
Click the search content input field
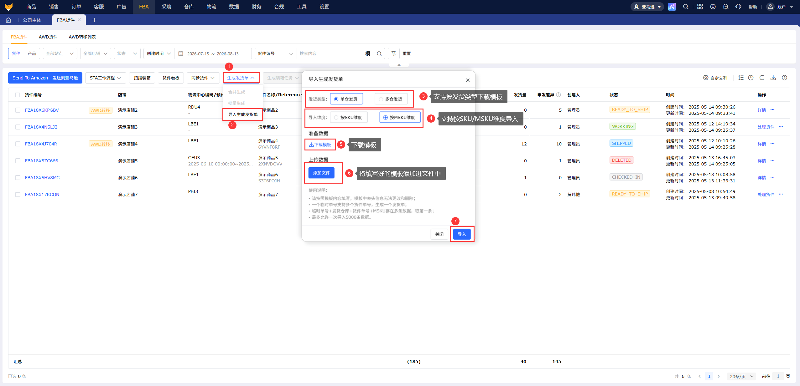pyautogui.click(x=331, y=53)
